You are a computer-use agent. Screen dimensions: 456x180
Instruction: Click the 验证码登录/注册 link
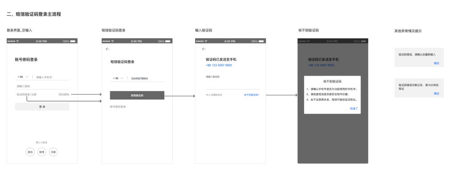click(27, 95)
